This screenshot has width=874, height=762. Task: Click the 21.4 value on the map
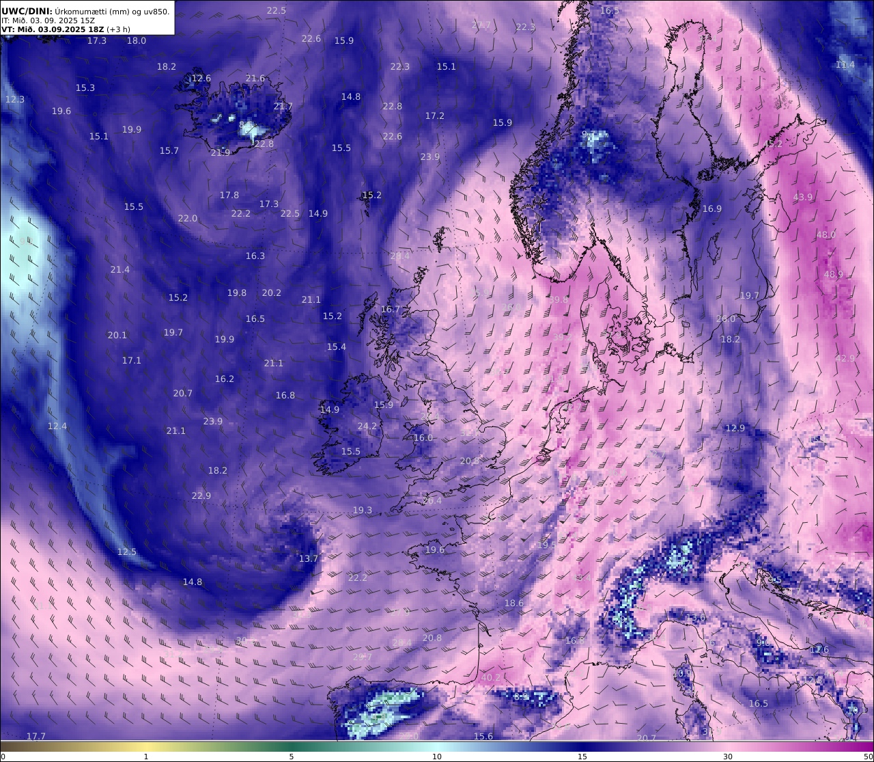tap(120, 269)
